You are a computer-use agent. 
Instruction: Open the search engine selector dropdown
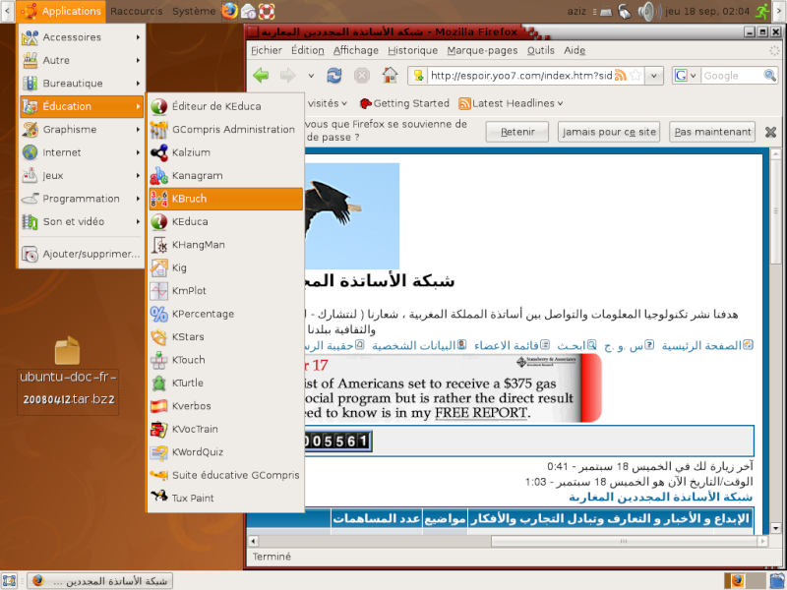click(x=687, y=76)
